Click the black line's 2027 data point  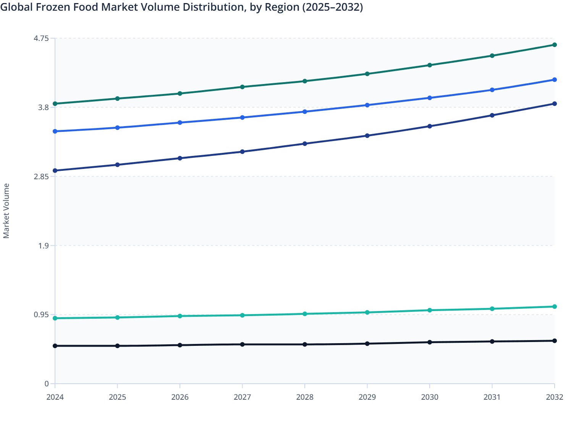241,344
